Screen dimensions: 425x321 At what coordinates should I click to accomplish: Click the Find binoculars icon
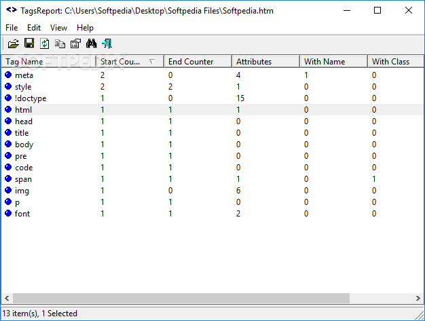click(91, 43)
